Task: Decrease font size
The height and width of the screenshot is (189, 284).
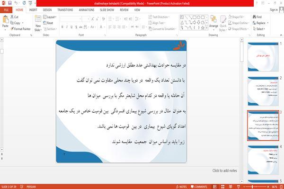Action: pyautogui.click(x=98, y=19)
